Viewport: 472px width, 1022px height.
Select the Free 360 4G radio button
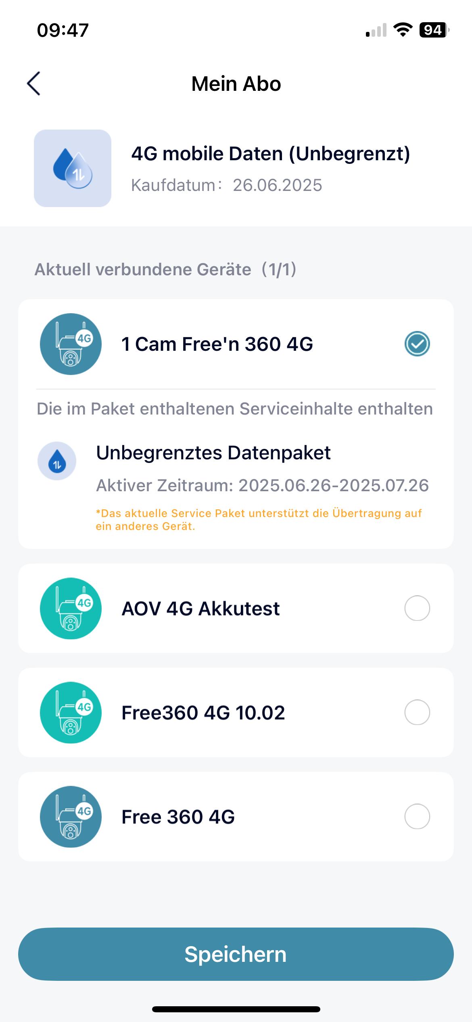pyautogui.click(x=417, y=817)
